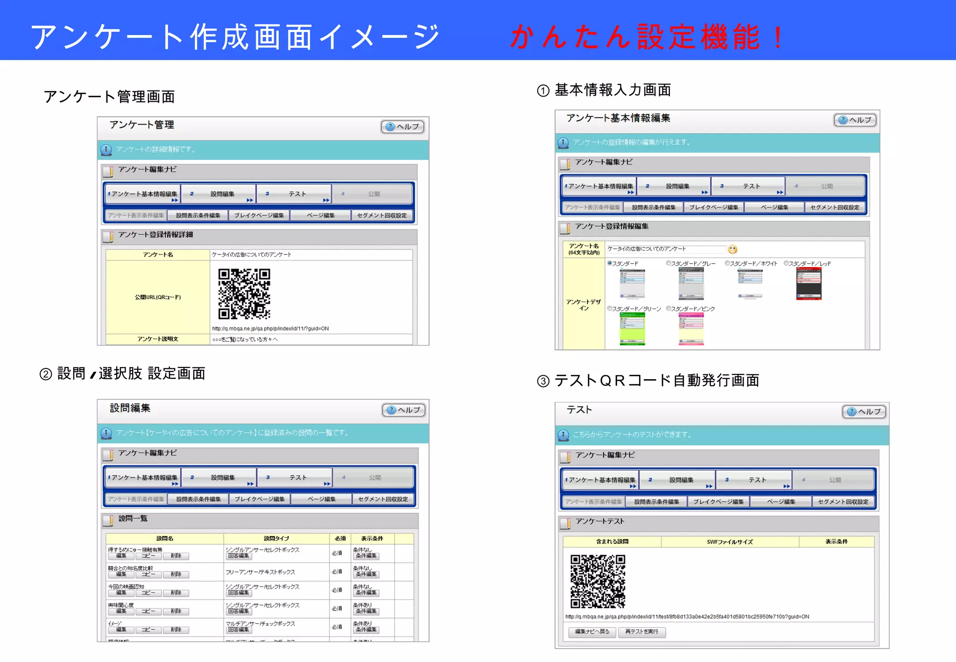This screenshot has width=956, height=662.
Task: Open ヘルプ in the アンケート基本情報編集 panel
Action: pos(855,120)
